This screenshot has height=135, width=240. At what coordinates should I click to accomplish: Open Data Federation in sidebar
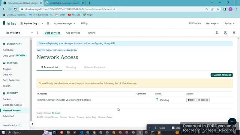[12, 80]
